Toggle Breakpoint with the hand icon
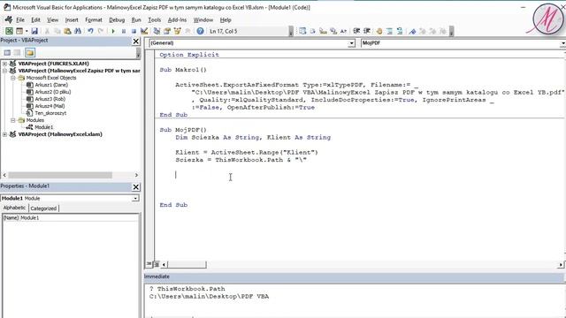This screenshot has width=566, height=318. tap(379, 32)
